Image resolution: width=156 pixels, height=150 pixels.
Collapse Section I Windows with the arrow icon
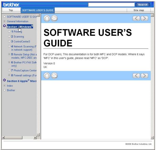coord(4,26)
